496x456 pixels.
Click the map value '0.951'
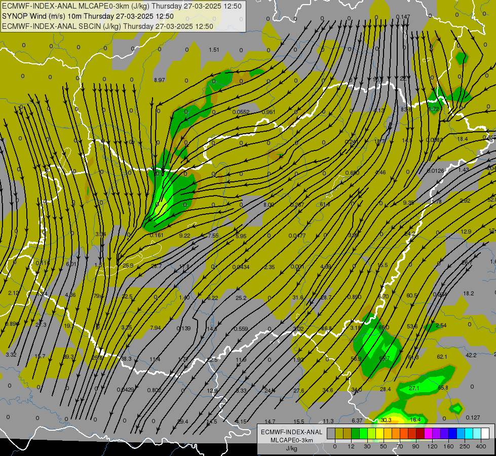click(x=269, y=112)
